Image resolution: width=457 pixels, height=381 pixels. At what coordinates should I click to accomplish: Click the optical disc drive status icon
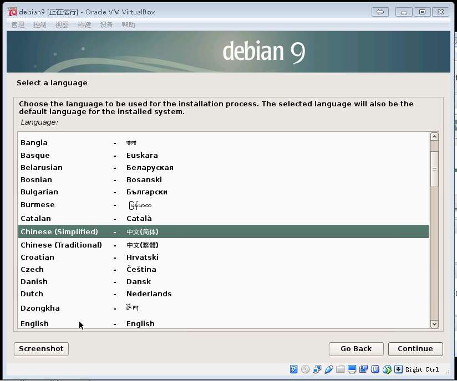click(x=305, y=369)
